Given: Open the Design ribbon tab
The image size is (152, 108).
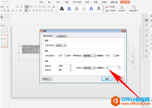Looking at the screenshot, I should pyautogui.click(x=58, y=2).
